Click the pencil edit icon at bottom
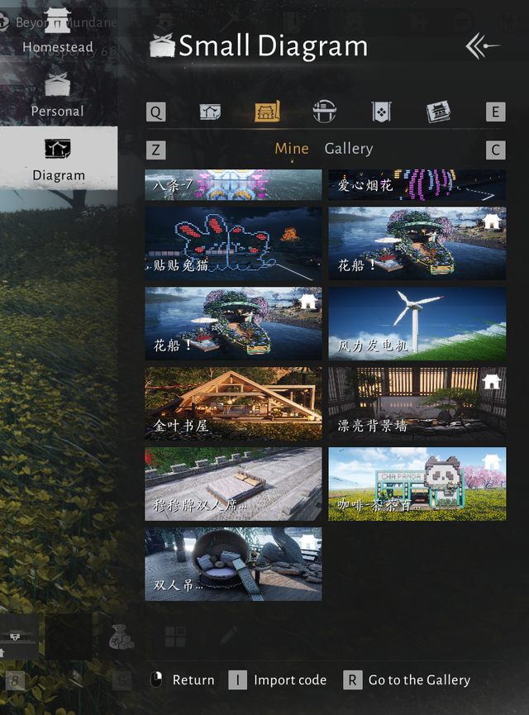529x715 pixels. pos(230,635)
